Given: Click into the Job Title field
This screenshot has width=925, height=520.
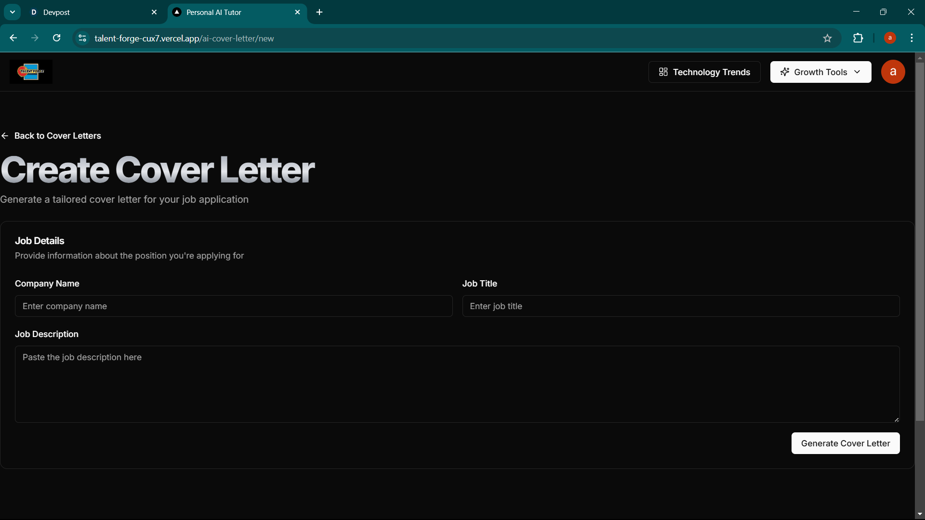Looking at the screenshot, I should coord(681,306).
